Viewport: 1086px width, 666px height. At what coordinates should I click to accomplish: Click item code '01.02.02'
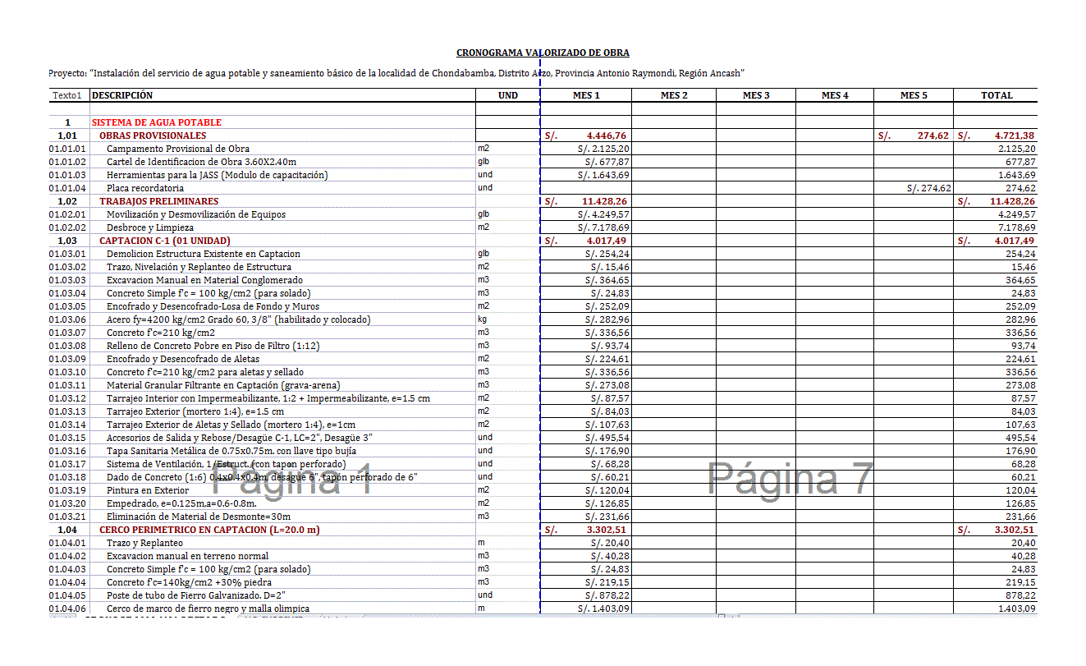67,227
